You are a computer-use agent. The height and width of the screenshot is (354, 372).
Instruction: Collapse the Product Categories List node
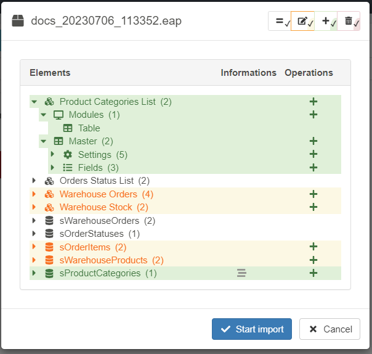(34, 102)
